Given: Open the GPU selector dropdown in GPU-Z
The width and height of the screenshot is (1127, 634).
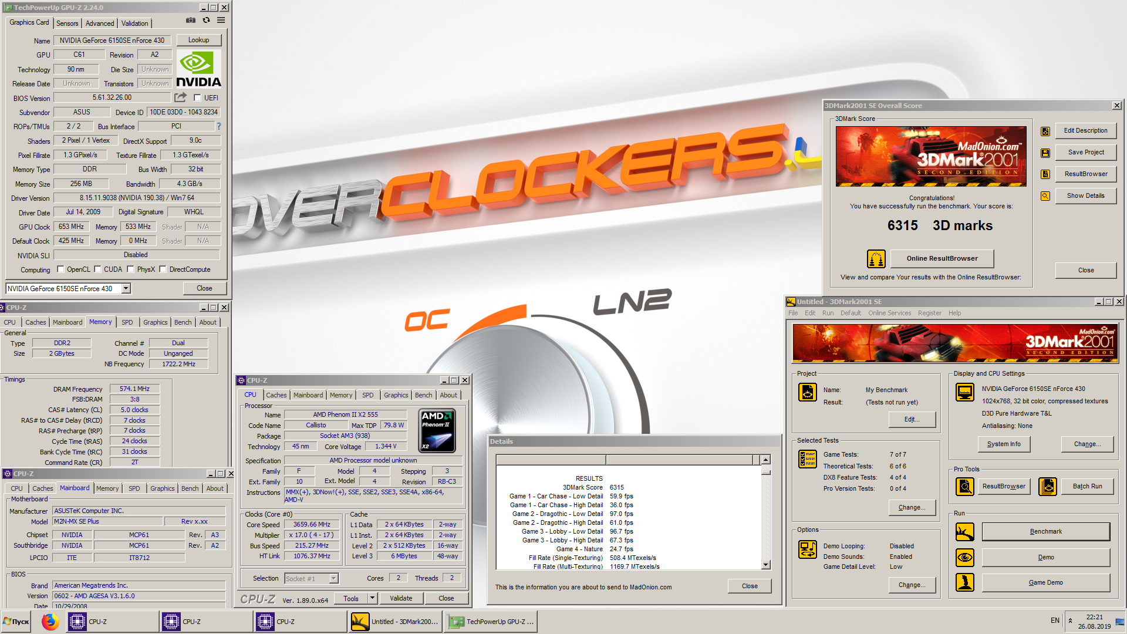Looking at the screenshot, I should [126, 288].
